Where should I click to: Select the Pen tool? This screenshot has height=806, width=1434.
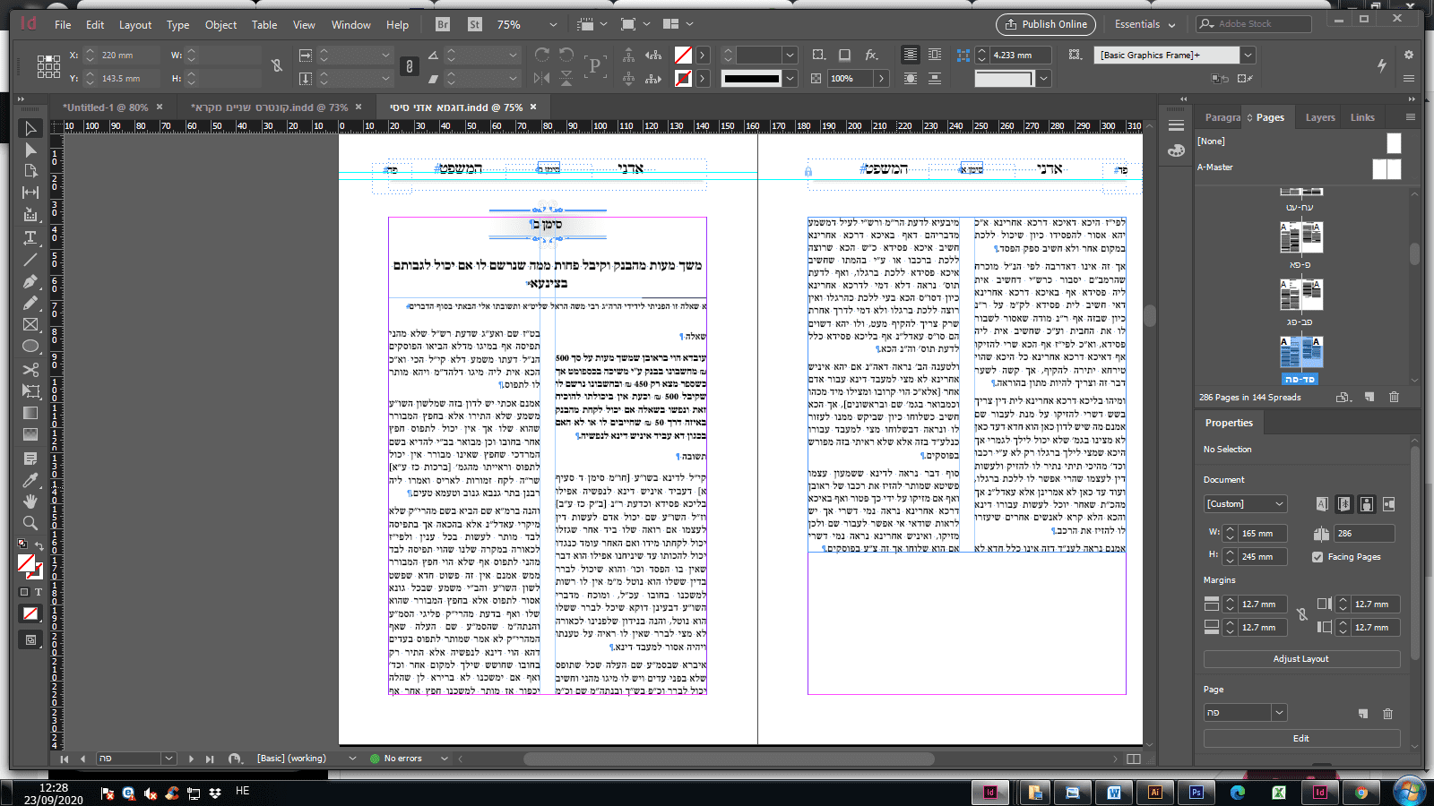30,281
